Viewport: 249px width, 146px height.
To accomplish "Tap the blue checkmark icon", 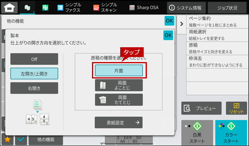I will pos(21,139).
